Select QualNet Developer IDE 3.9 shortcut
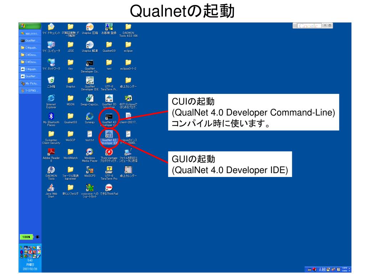365x274 pixels. click(x=90, y=83)
